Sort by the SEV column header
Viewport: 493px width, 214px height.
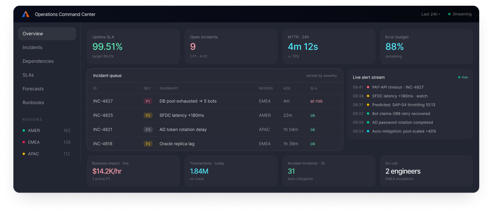coord(147,88)
